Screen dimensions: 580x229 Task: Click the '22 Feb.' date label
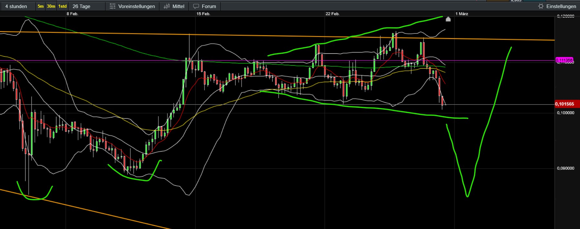[332, 14]
